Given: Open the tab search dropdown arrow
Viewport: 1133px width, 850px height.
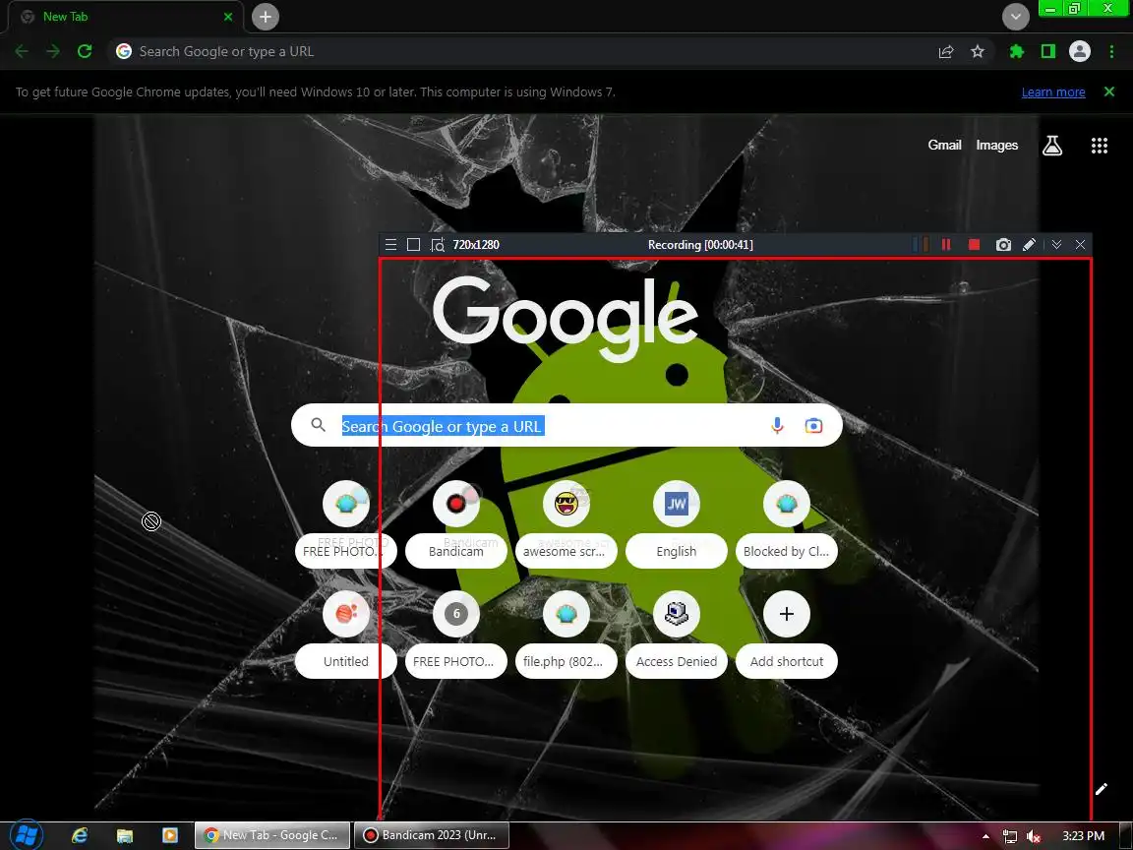Looking at the screenshot, I should [1015, 17].
